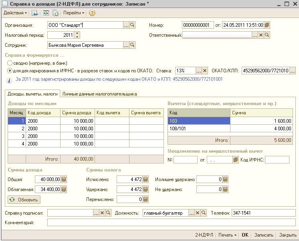The height and width of the screenshot is (241, 299).
Task: Click the help question mark icon
Action: [92, 13]
